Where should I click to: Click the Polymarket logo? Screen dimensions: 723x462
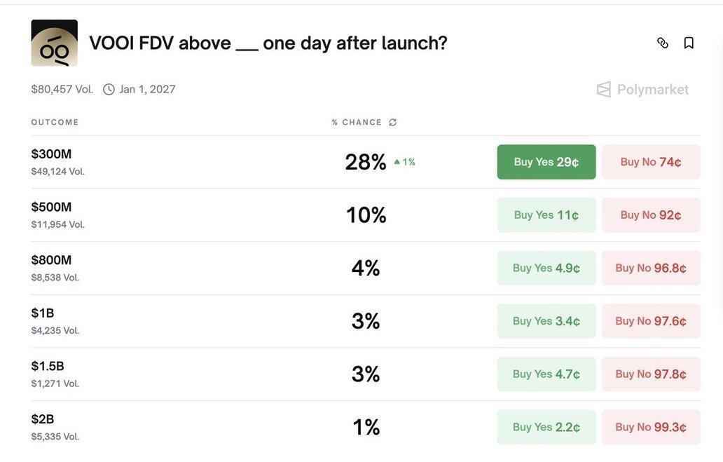click(642, 89)
